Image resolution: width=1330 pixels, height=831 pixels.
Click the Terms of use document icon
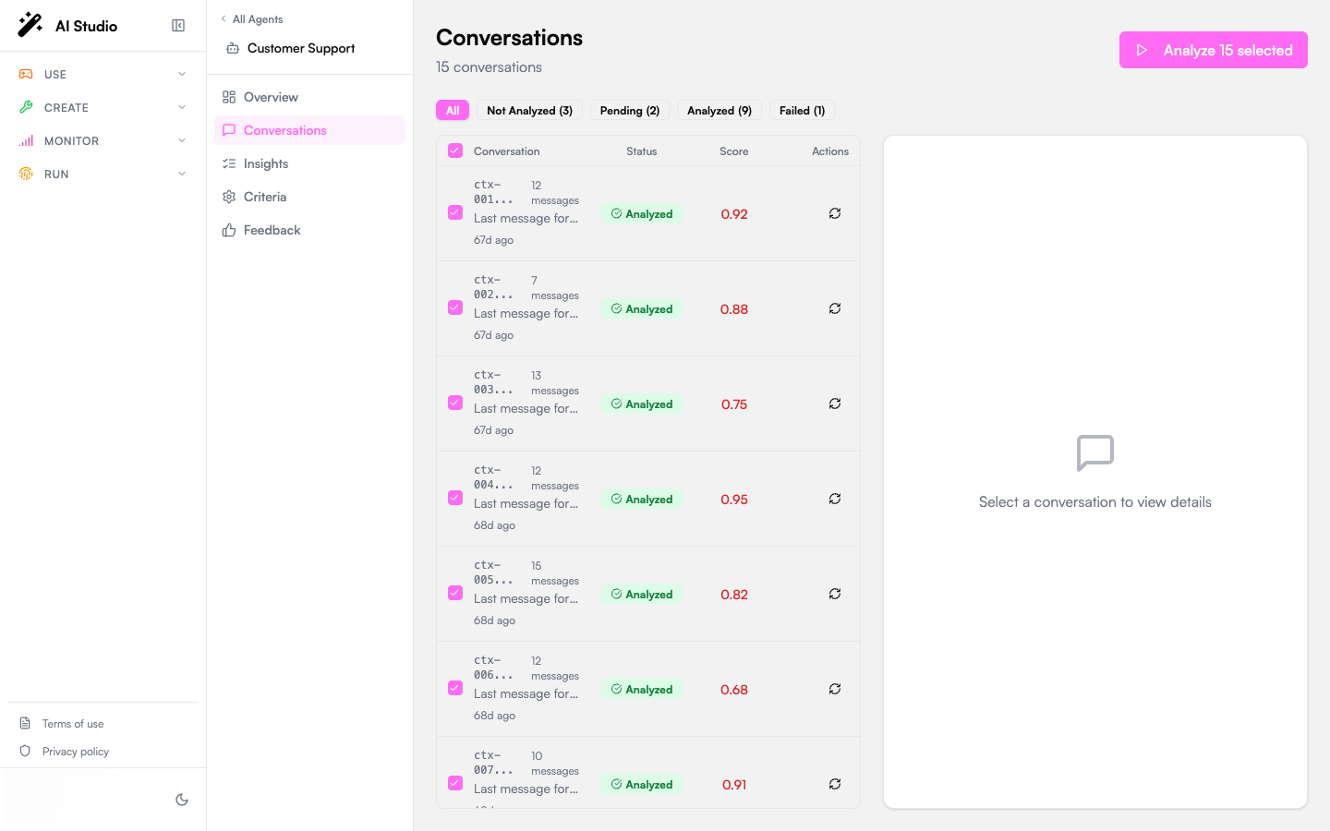click(x=25, y=723)
